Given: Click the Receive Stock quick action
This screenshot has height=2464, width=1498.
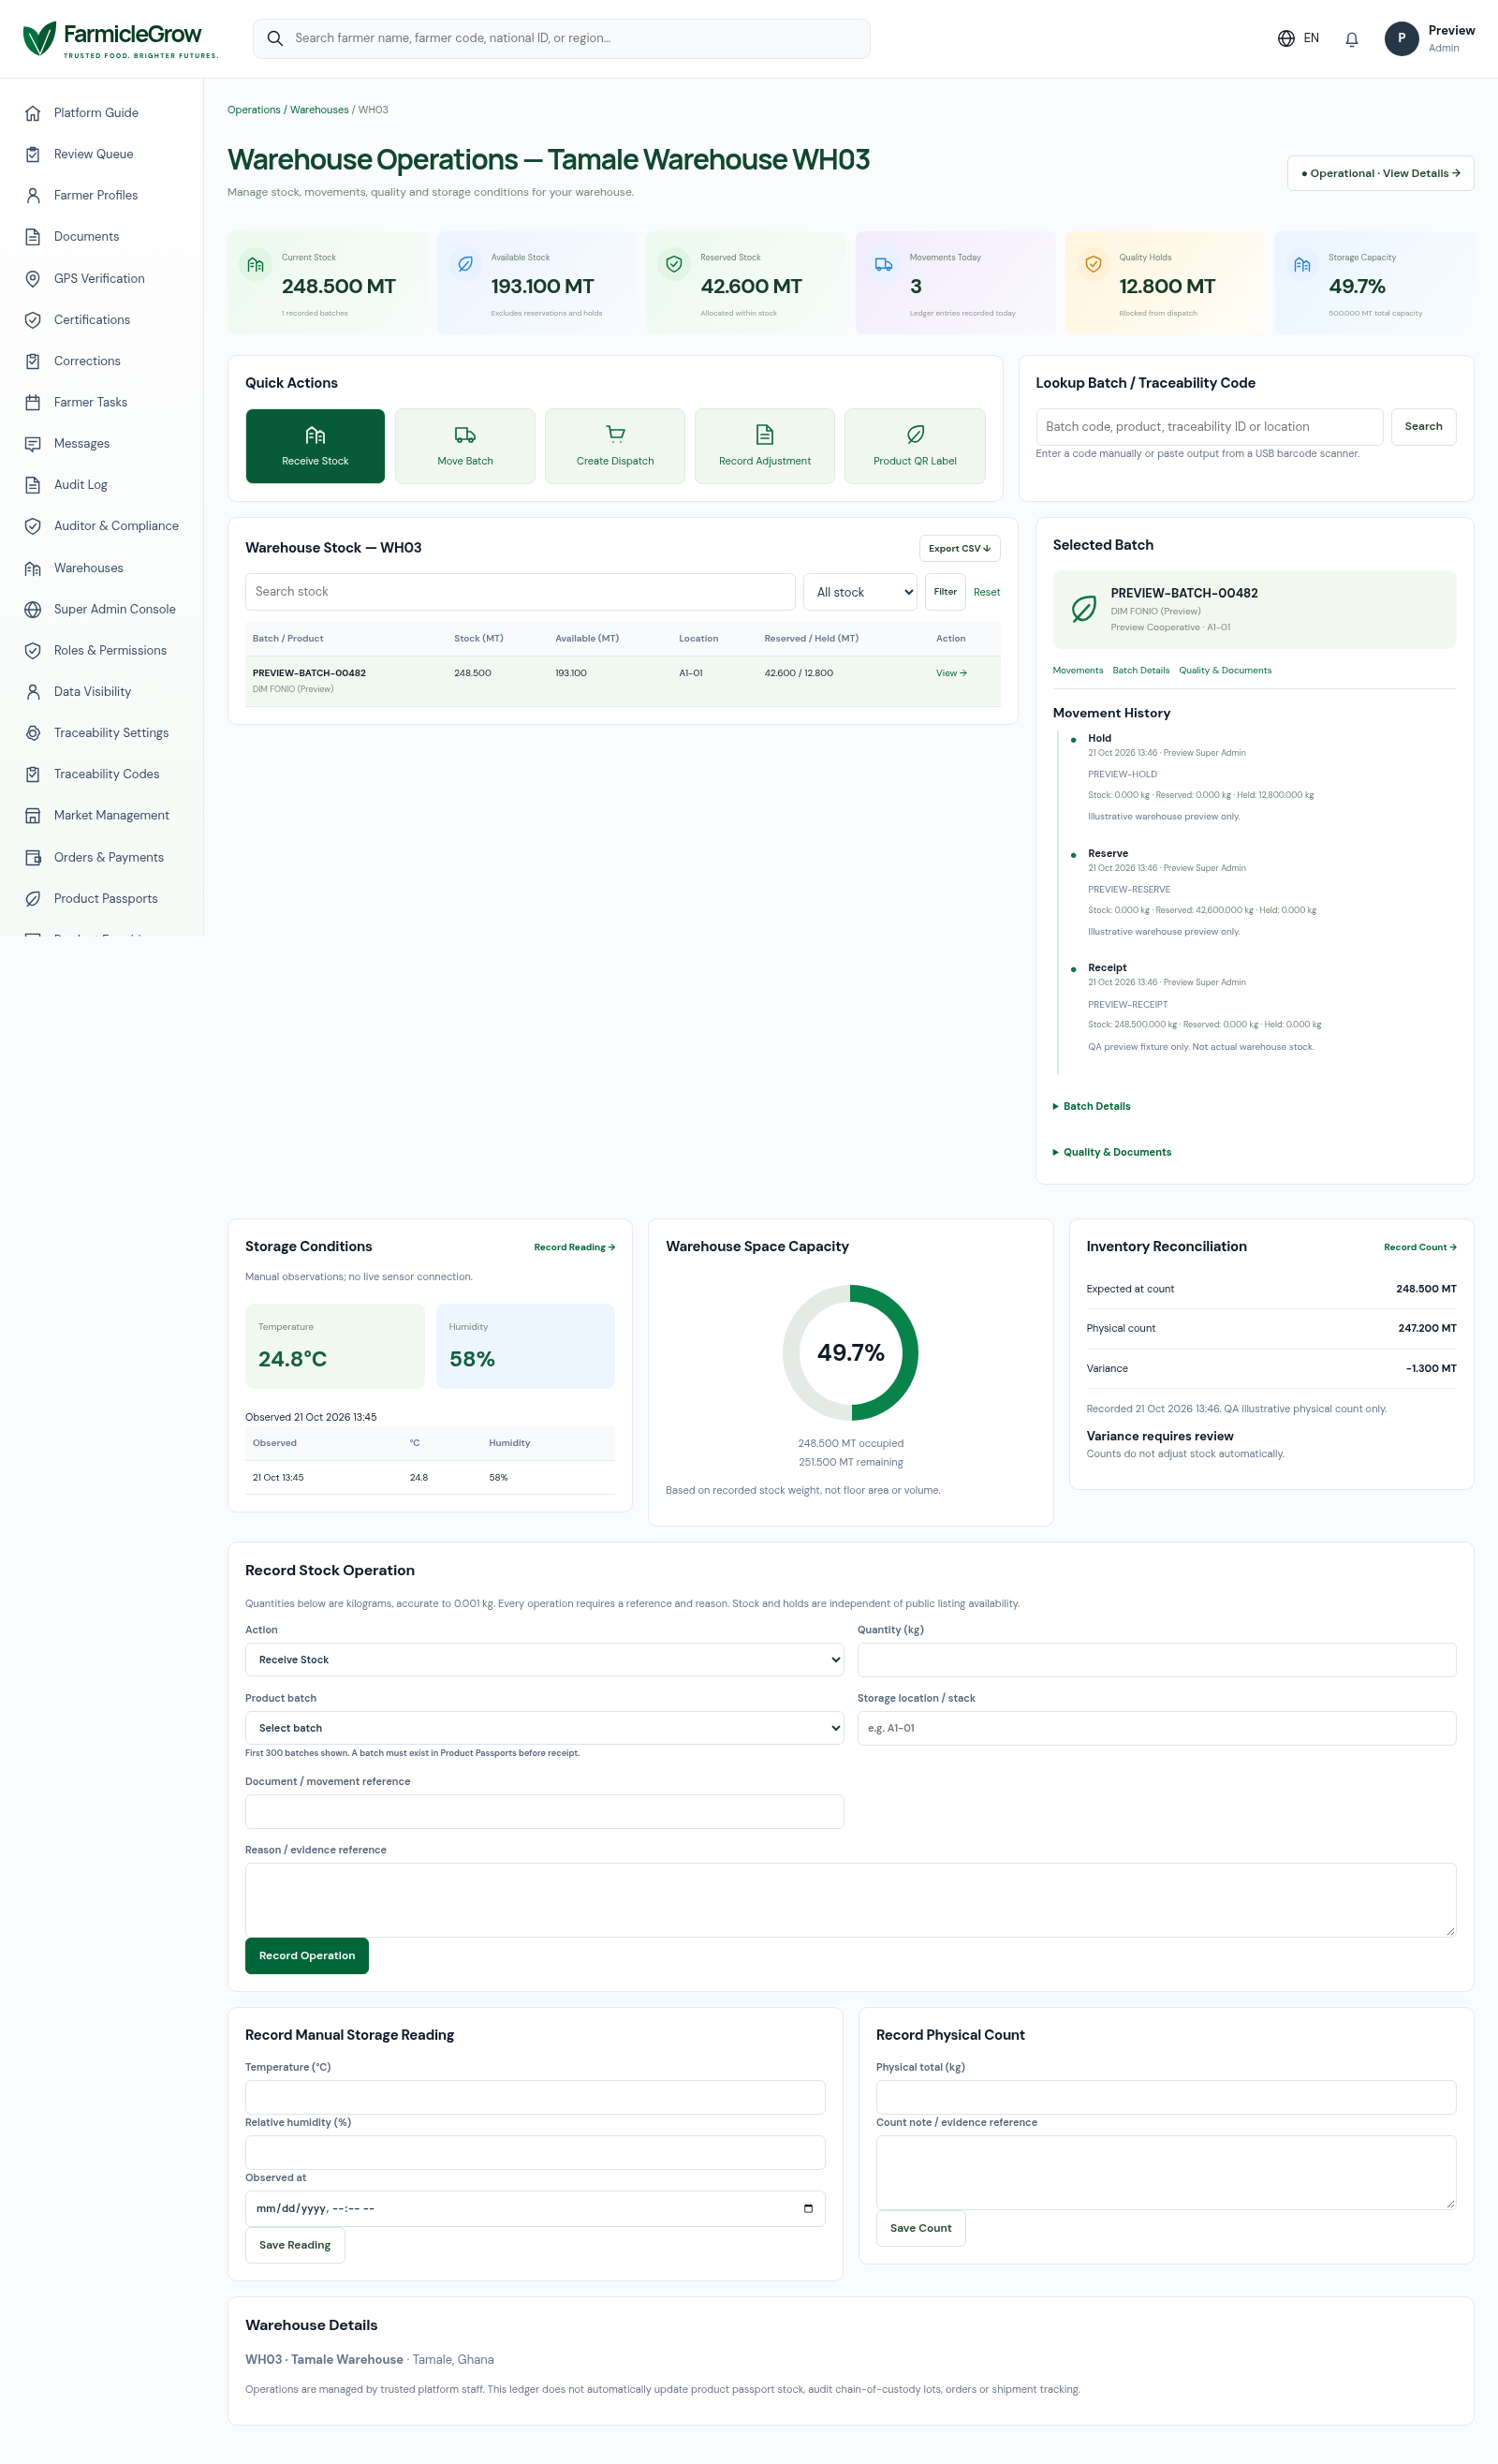Looking at the screenshot, I should tap(315, 446).
